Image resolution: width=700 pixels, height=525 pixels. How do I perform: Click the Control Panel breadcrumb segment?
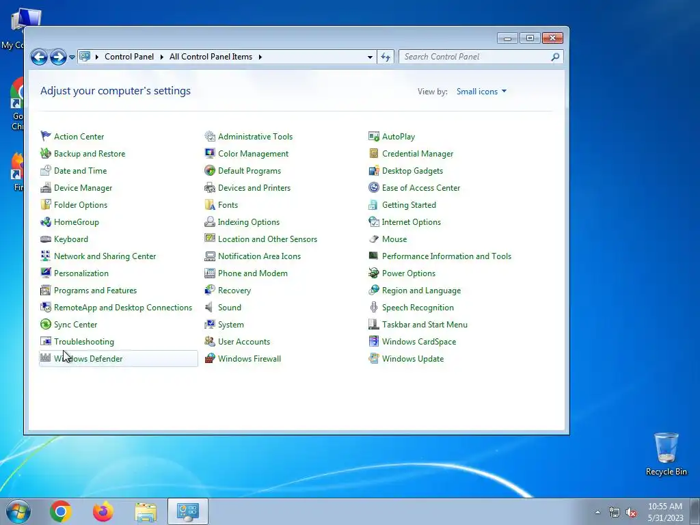pos(129,57)
